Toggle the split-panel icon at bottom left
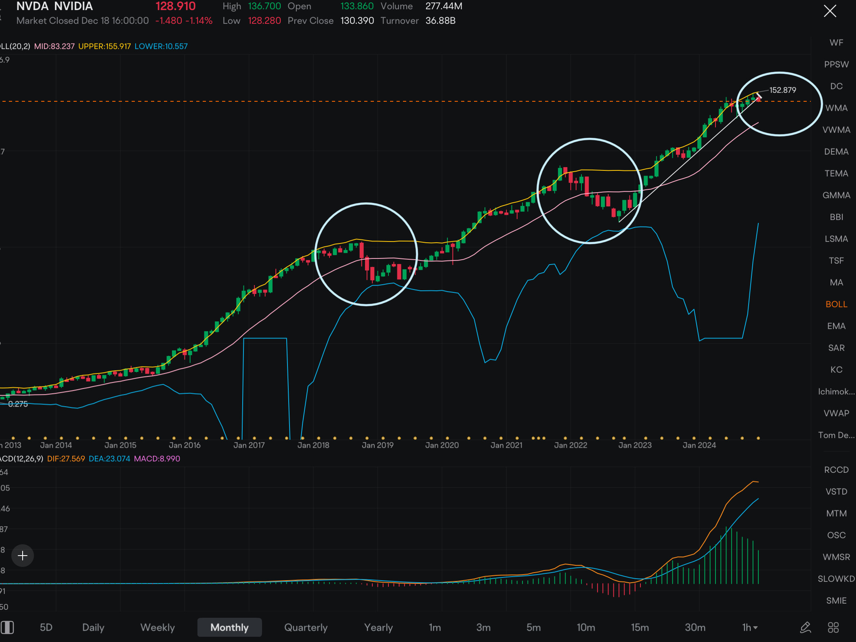856x642 pixels. (x=7, y=627)
